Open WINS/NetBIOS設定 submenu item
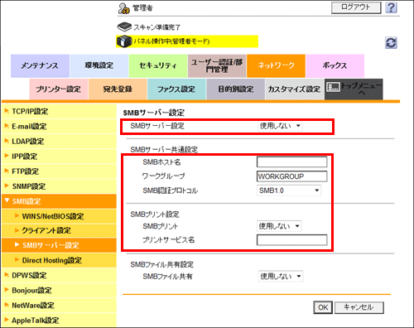This screenshot has width=414, height=328. click(59, 216)
